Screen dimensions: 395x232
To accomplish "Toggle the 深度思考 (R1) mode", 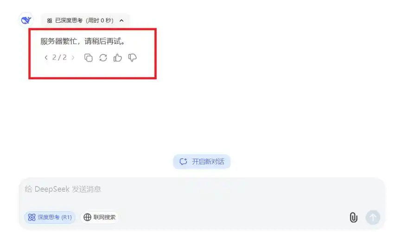I will coord(50,217).
